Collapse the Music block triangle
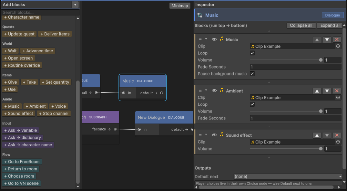The image size is (347, 191). click(x=206, y=39)
